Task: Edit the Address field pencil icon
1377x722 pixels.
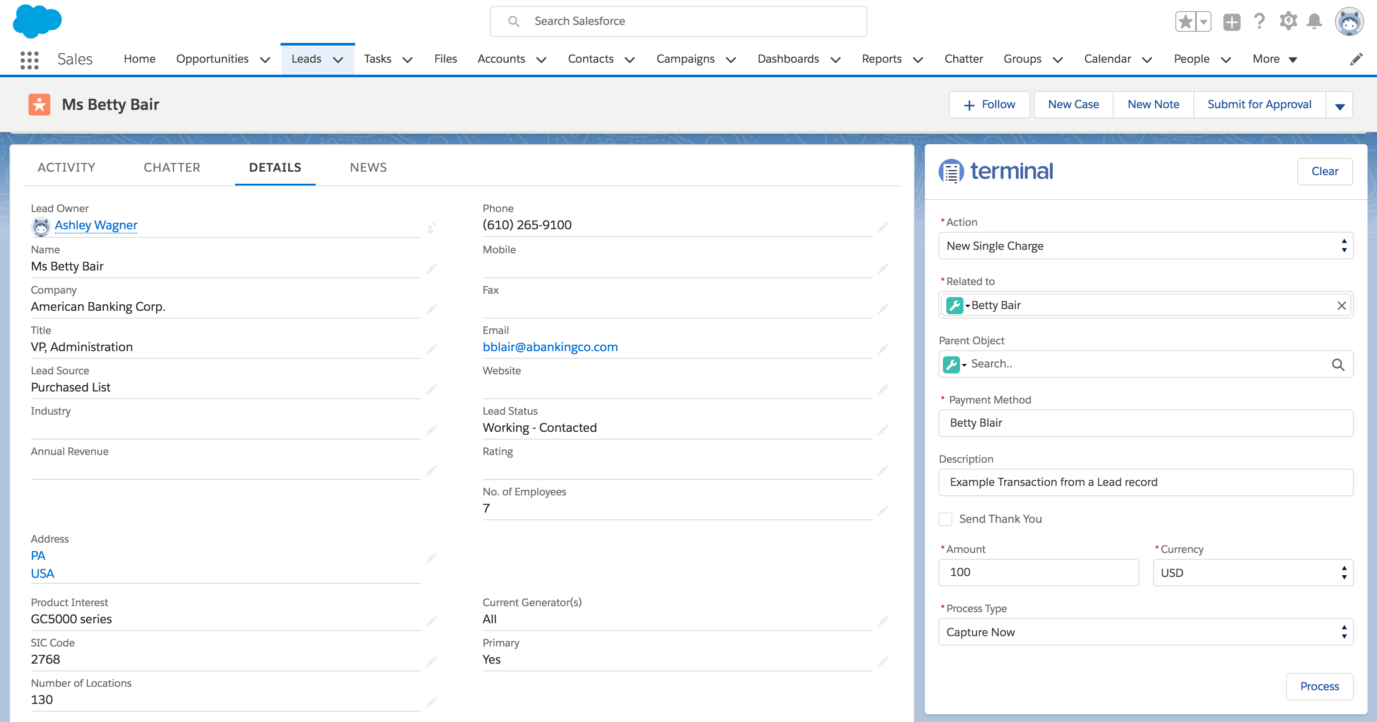Action: coord(432,558)
